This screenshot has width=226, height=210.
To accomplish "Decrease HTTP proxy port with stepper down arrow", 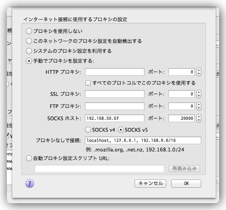I will tap(199, 74).
